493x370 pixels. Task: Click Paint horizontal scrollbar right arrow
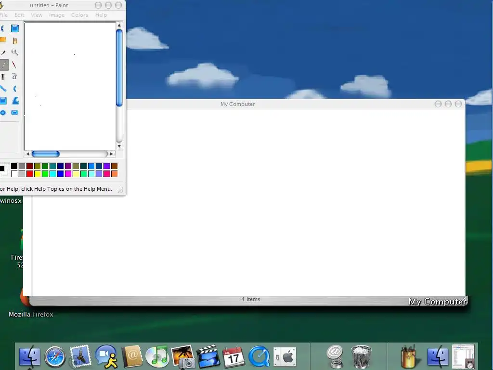click(111, 154)
